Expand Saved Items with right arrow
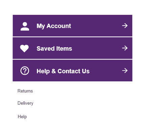This screenshot has width=142, height=131. [x=125, y=48]
